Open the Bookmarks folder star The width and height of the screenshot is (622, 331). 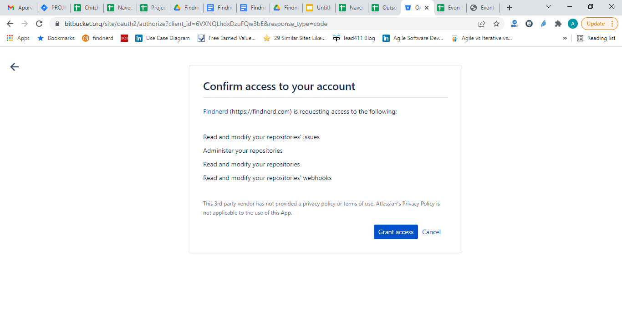[x=56, y=38]
